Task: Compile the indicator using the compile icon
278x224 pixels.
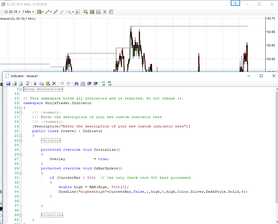Action: (27, 83)
